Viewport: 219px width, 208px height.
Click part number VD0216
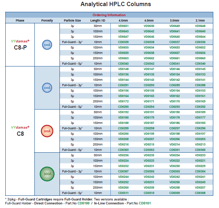123,144
